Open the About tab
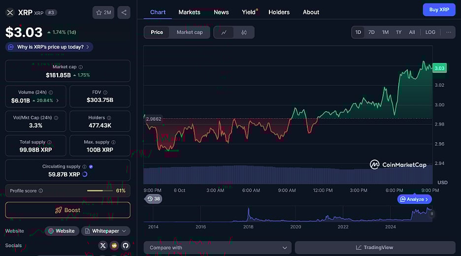Image resolution: width=461 pixels, height=256 pixels. click(311, 12)
